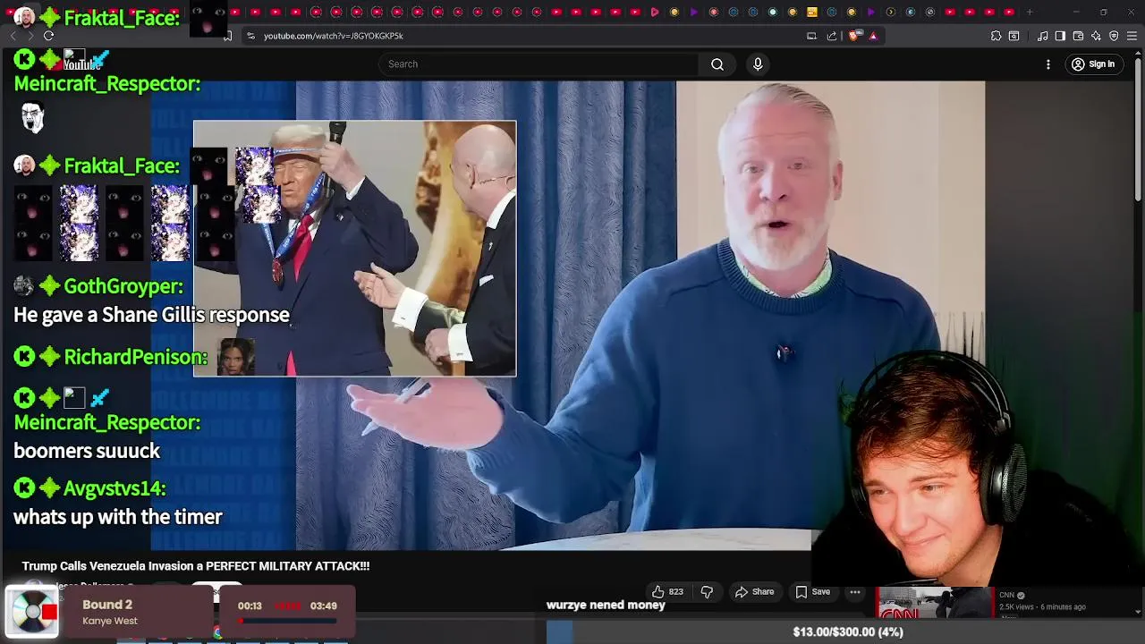Click the Share button under the video
The width and height of the screenshot is (1145, 644).
pyautogui.click(x=754, y=591)
